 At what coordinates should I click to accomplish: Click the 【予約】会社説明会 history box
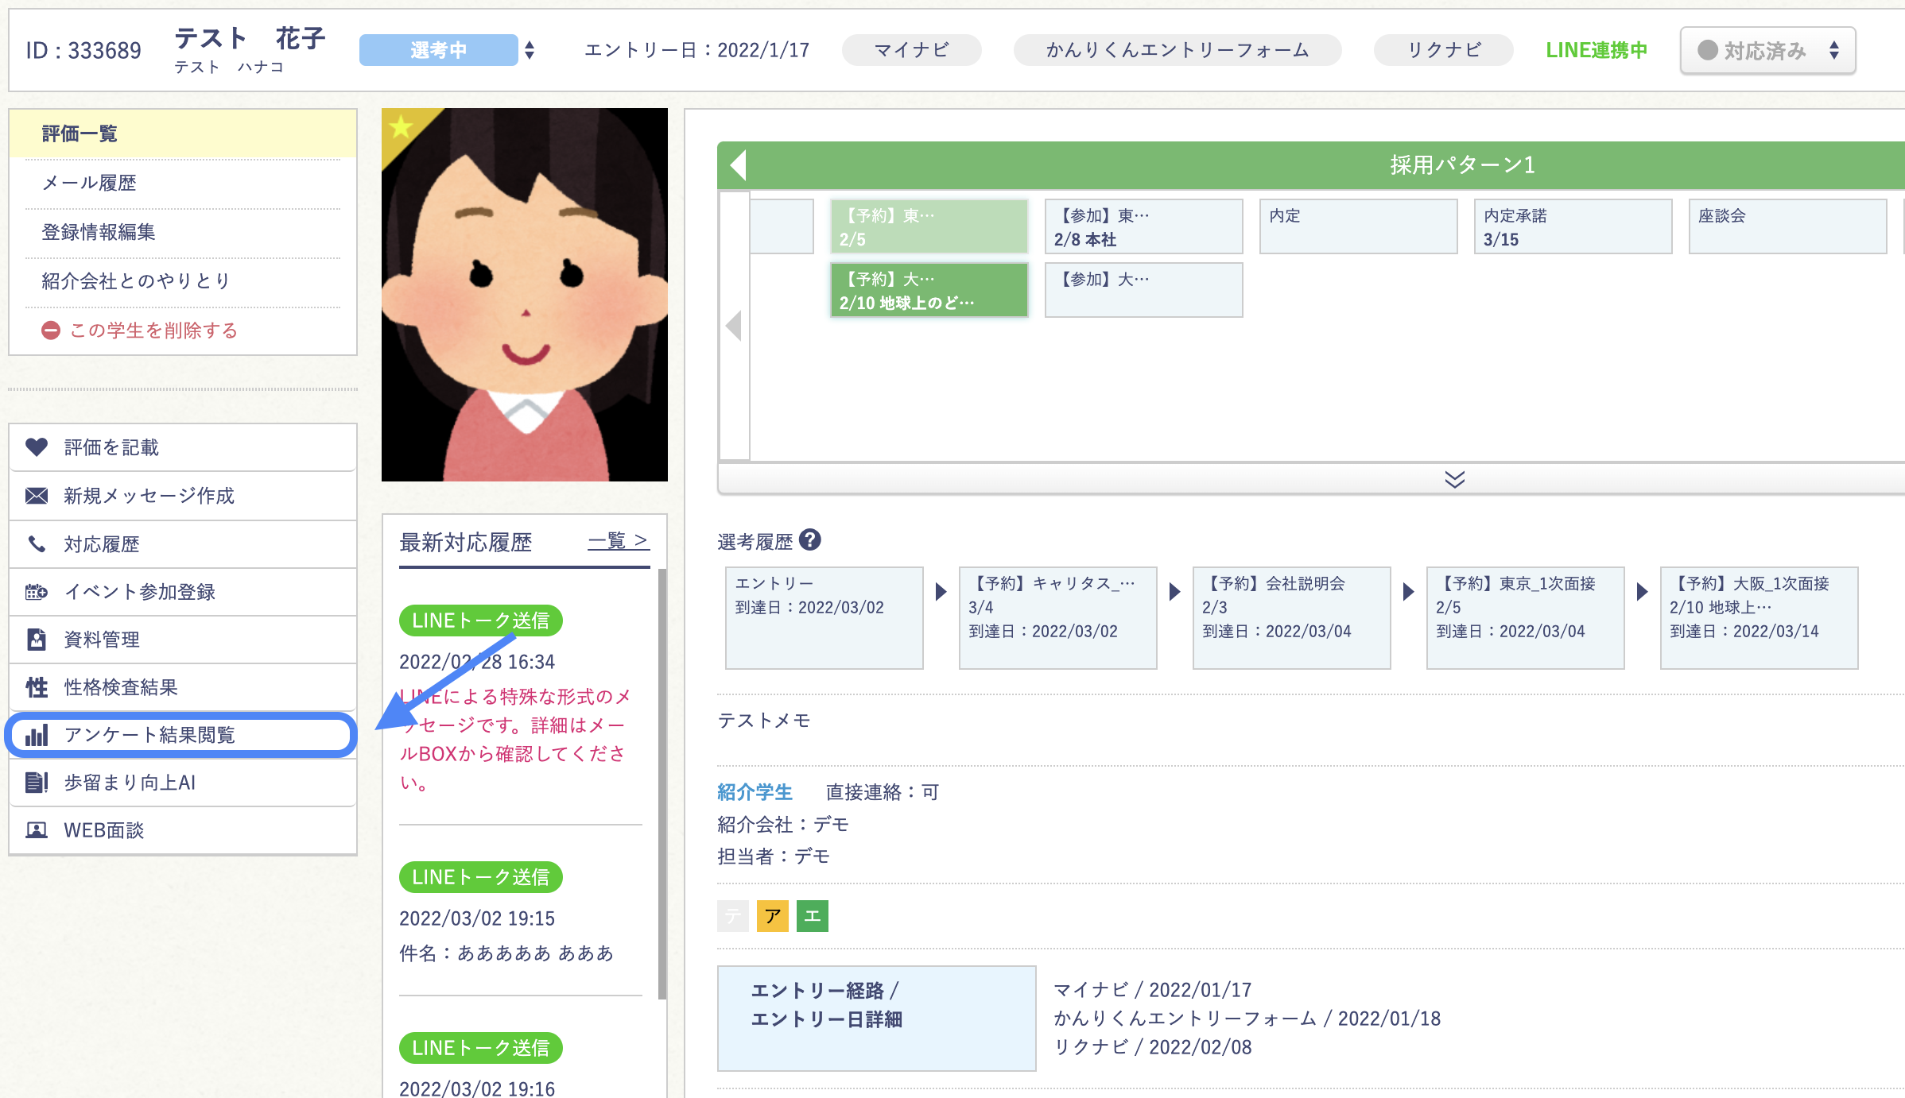pos(1291,618)
